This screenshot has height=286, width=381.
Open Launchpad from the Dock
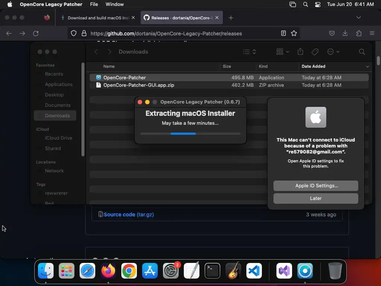(x=67, y=270)
